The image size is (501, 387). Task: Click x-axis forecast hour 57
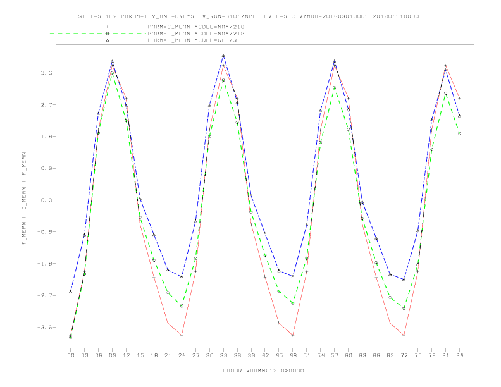tap(335, 355)
